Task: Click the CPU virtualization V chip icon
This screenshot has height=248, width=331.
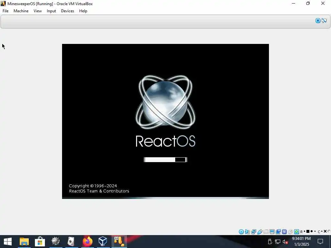Action: point(284,232)
